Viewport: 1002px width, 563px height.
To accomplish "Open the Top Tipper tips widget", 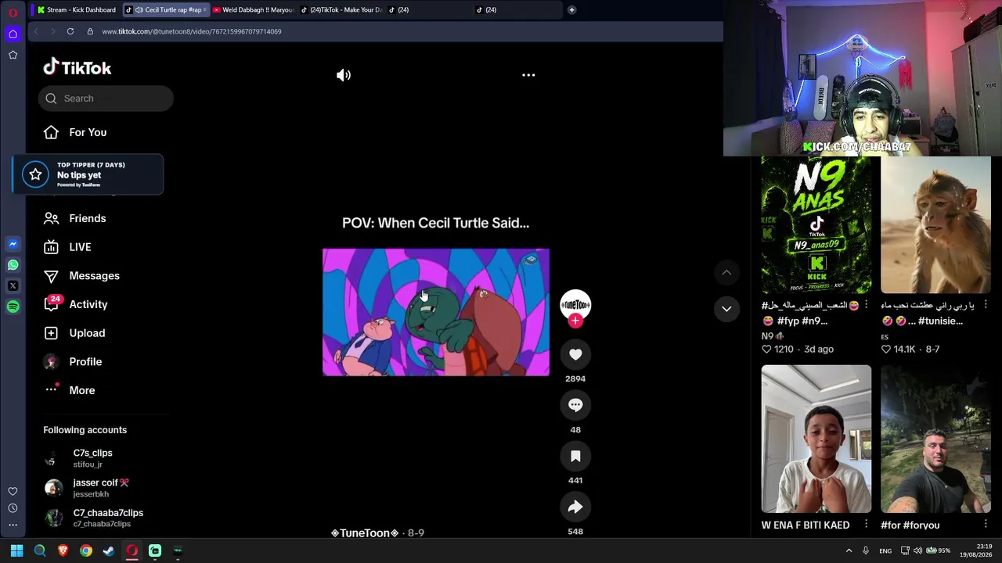I will pos(88,174).
